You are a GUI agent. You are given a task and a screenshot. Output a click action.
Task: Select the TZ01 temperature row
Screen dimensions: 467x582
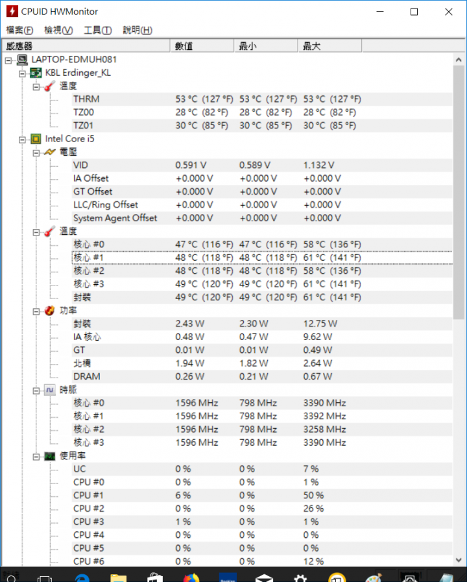[x=262, y=125]
